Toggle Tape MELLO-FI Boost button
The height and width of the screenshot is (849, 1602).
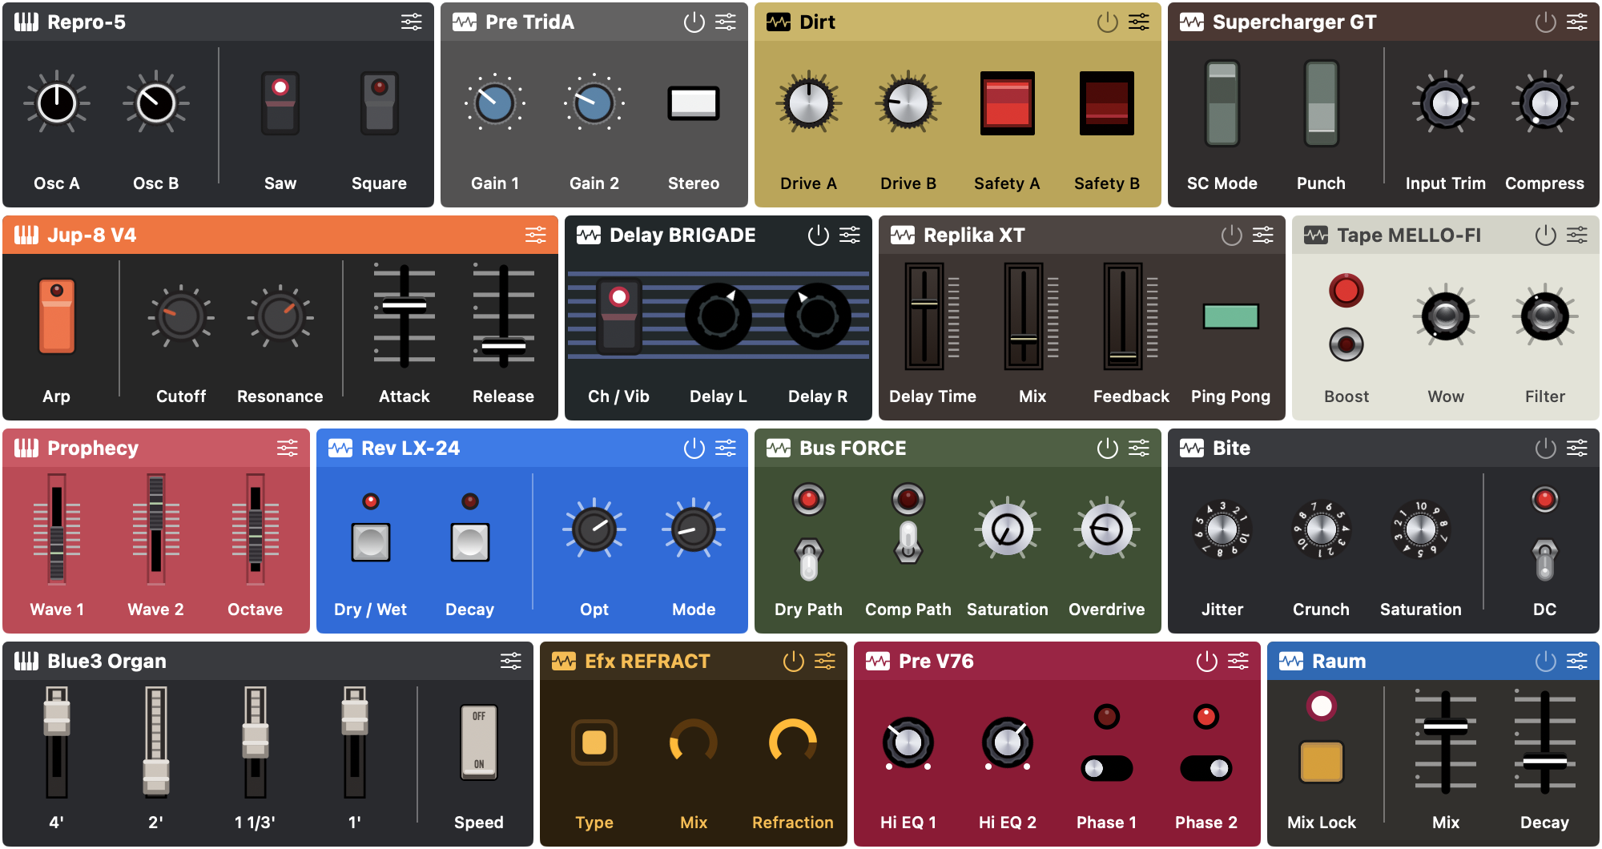[1346, 344]
